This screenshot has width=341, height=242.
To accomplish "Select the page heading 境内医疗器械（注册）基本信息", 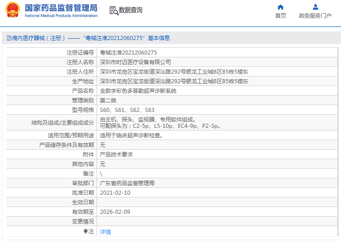I will [88, 38].
